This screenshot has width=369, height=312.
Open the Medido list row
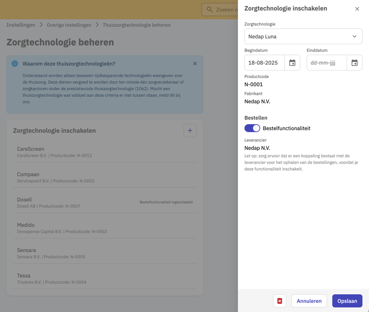click(x=105, y=228)
